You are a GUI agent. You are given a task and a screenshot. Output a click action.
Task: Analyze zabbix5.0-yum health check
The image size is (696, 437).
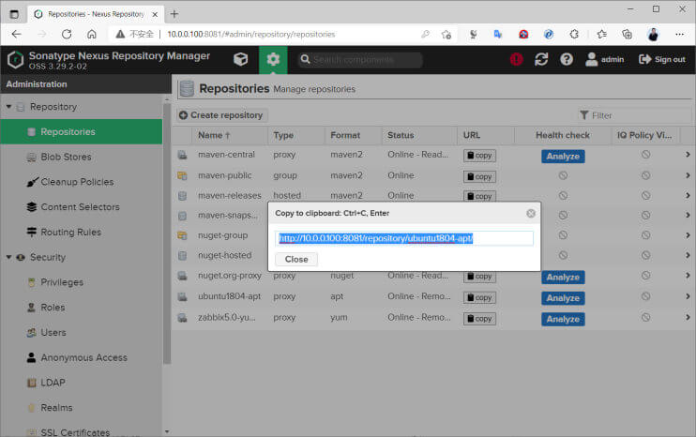[563, 319]
